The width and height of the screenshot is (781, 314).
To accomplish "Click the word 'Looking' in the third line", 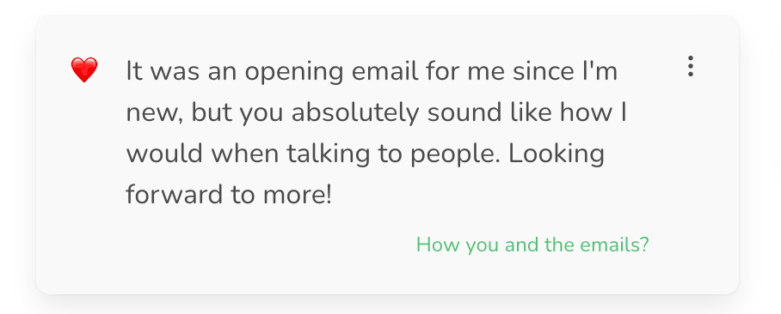I will [x=557, y=156].
